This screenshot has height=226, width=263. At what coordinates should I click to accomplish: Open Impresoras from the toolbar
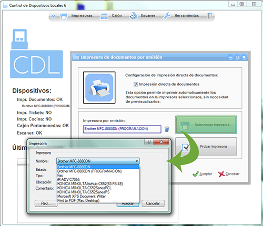pos(76,16)
